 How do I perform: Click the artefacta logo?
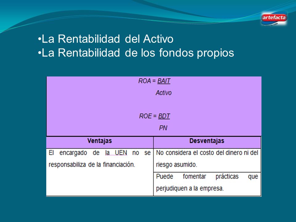[x=274, y=18]
